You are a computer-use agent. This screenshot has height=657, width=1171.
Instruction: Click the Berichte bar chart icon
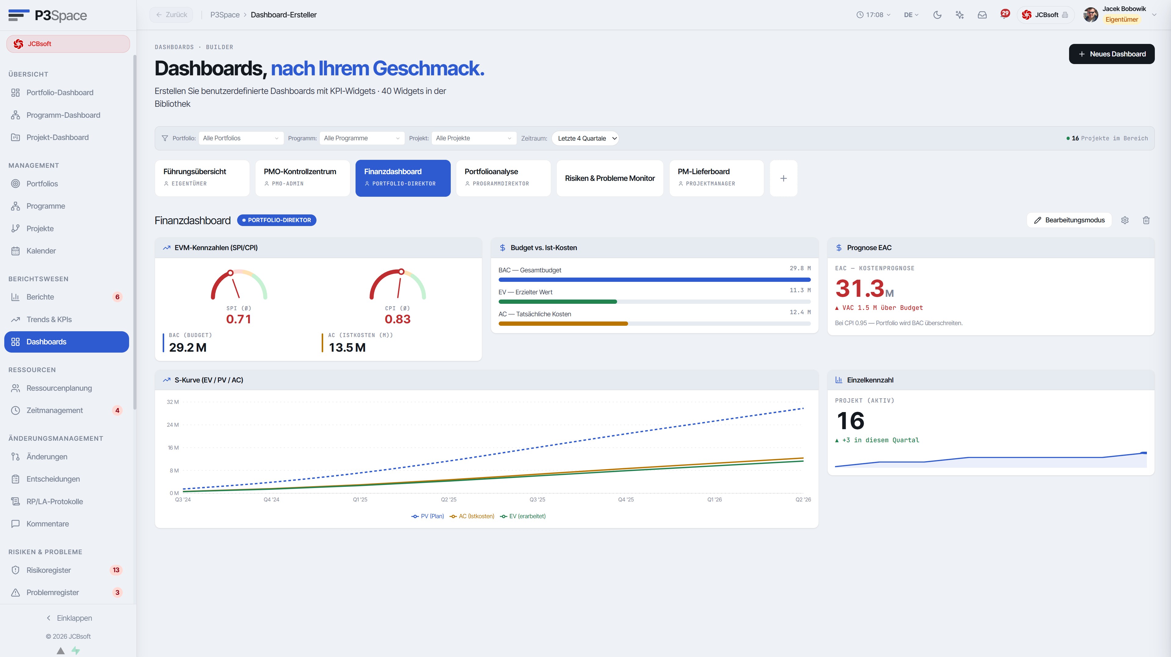(x=16, y=297)
